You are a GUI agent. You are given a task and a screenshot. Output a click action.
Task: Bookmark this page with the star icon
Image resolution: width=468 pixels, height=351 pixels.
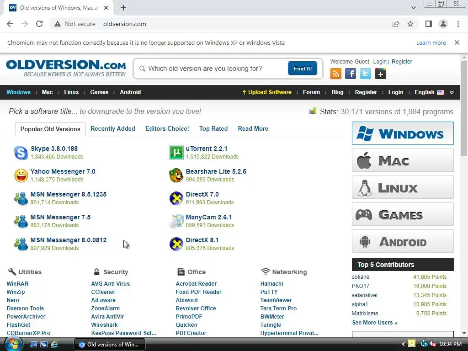(410, 24)
